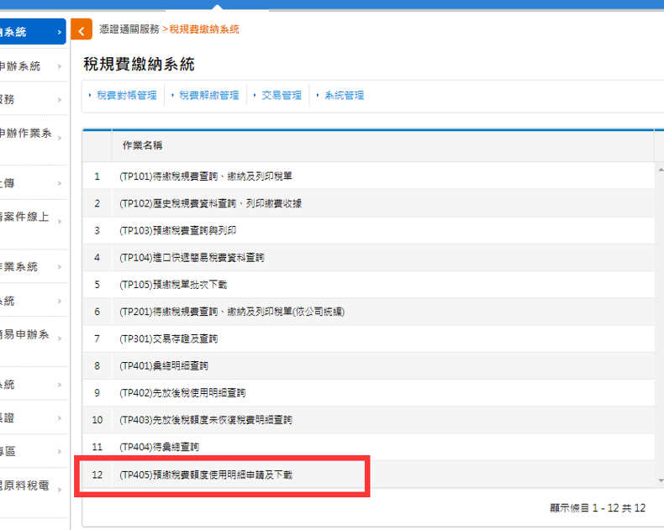Open the 交易管理 menu
Viewport: 664px width, 530px height.
click(x=281, y=96)
